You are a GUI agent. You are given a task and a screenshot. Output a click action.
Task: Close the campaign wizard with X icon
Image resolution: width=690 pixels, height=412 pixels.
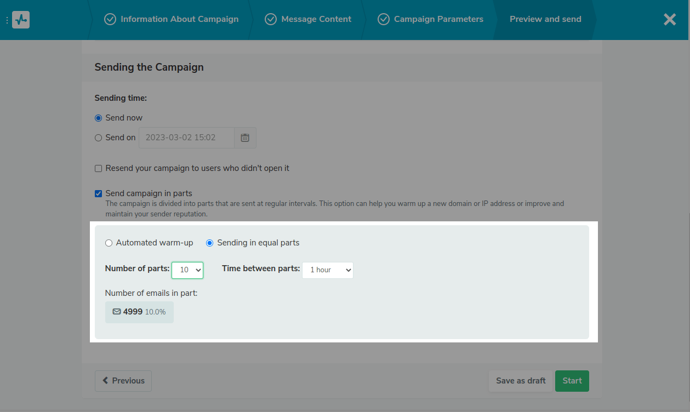pos(670,20)
